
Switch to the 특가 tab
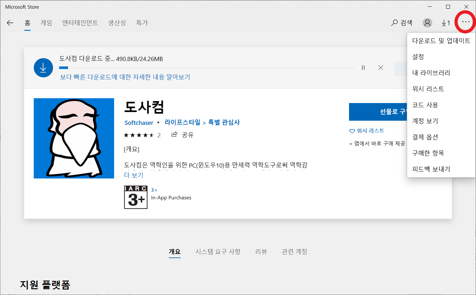(x=142, y=23)
